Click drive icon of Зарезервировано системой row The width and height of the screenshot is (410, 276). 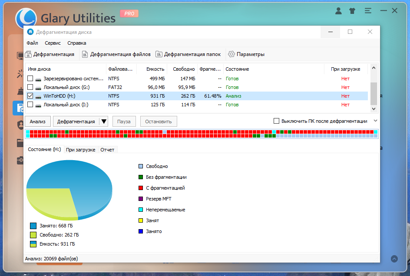(38, 79)
